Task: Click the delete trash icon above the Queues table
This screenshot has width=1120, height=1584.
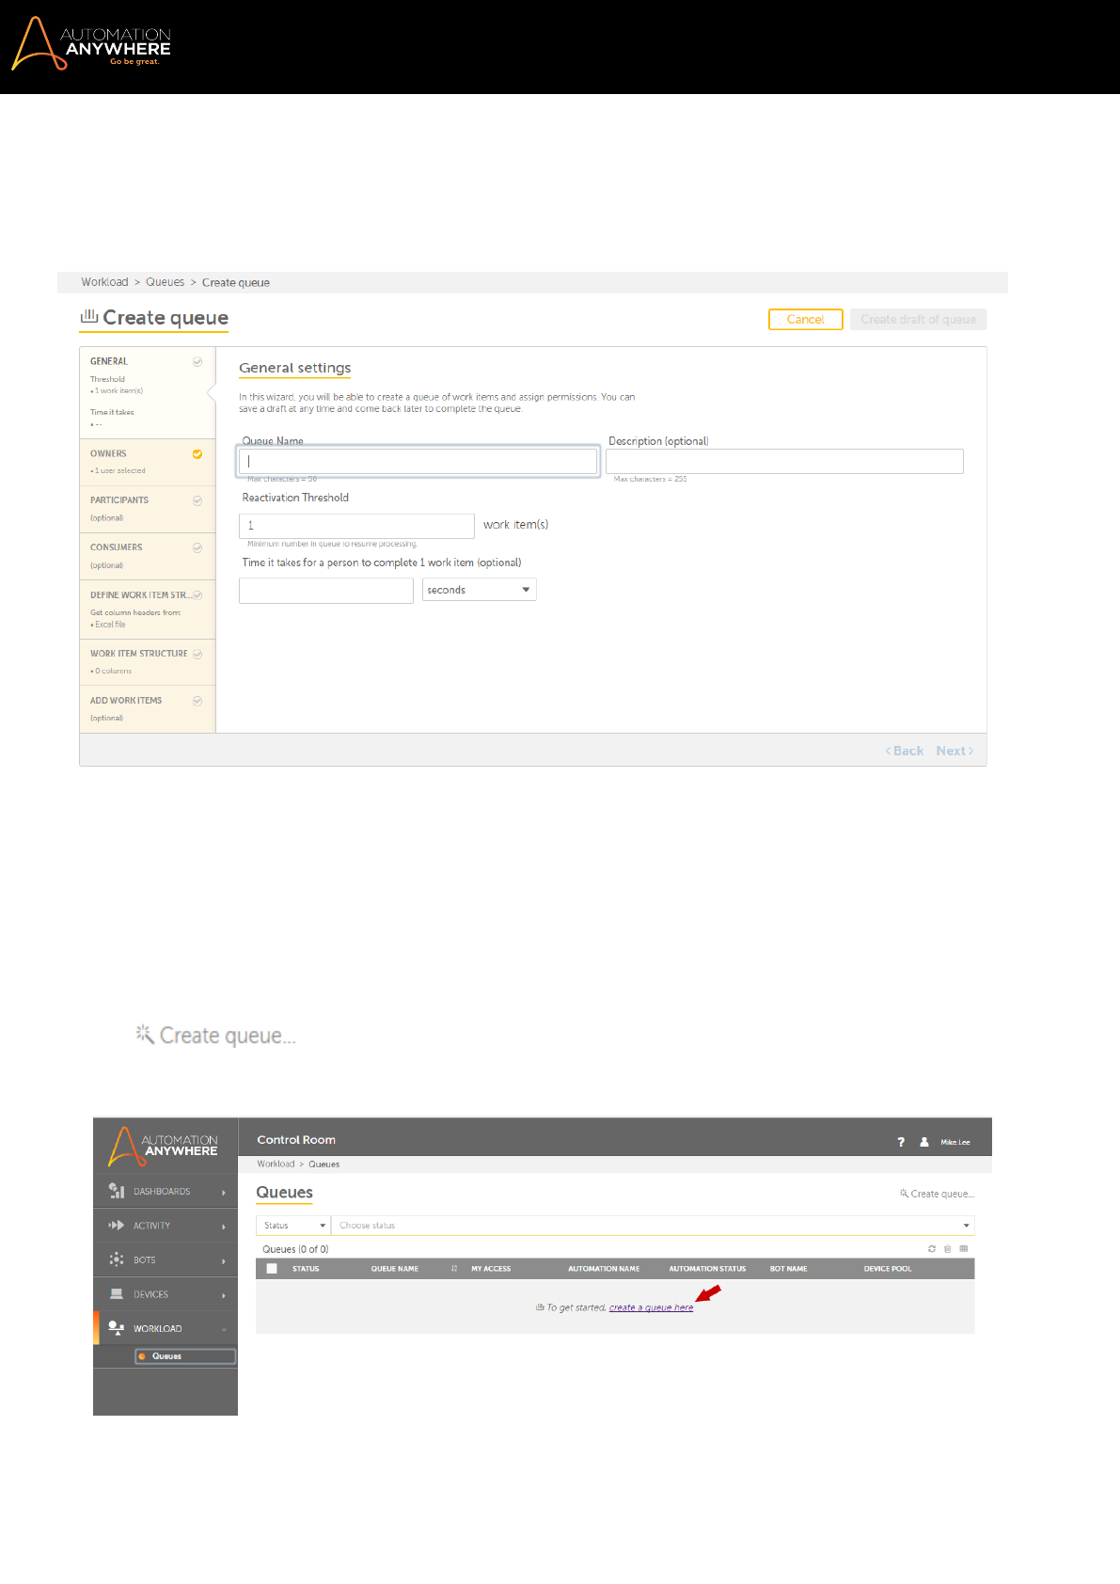Action: pyautogui.click(x=948, y=1249)
